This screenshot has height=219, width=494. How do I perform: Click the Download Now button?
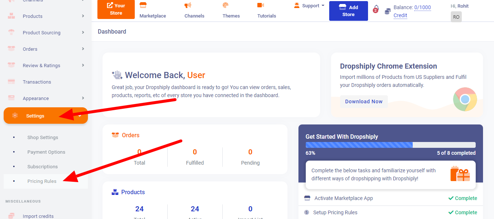coord(364,101)
